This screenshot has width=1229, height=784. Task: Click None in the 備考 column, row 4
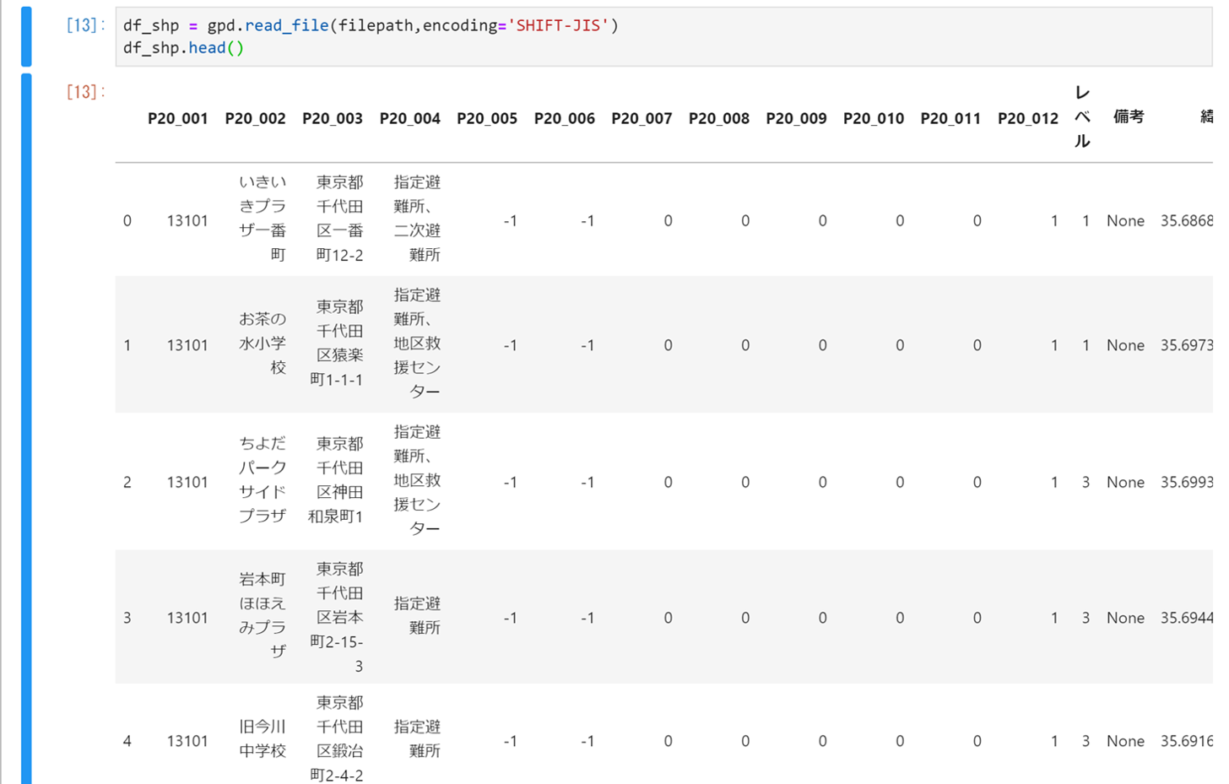[x=1125, y=741]
